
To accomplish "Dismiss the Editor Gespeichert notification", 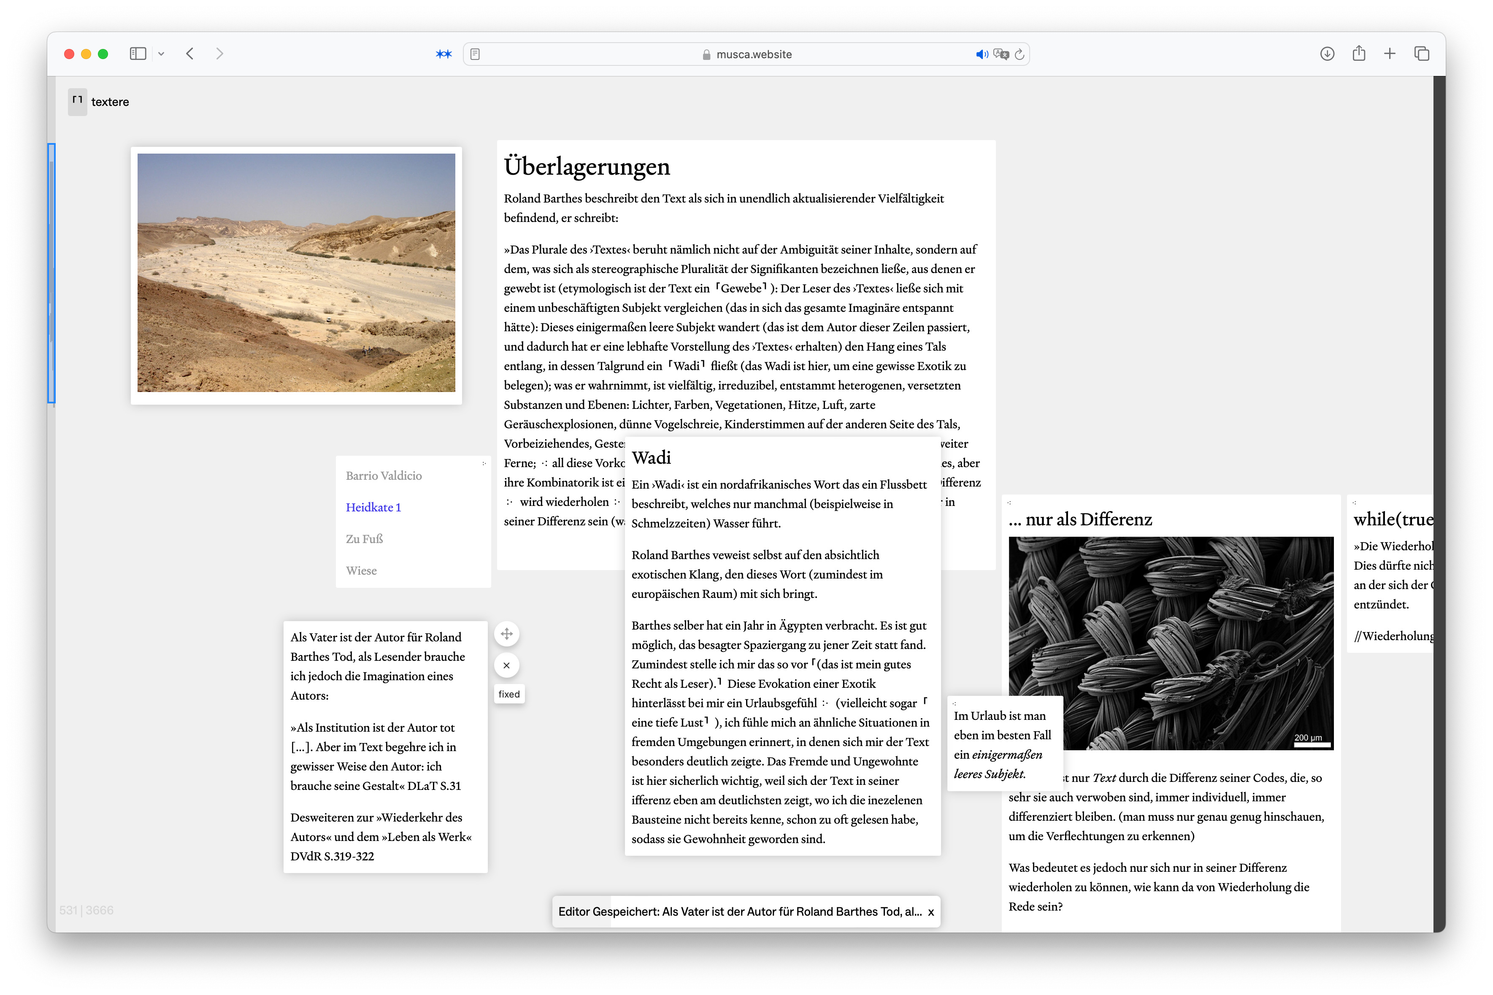I will click(931, 912).
